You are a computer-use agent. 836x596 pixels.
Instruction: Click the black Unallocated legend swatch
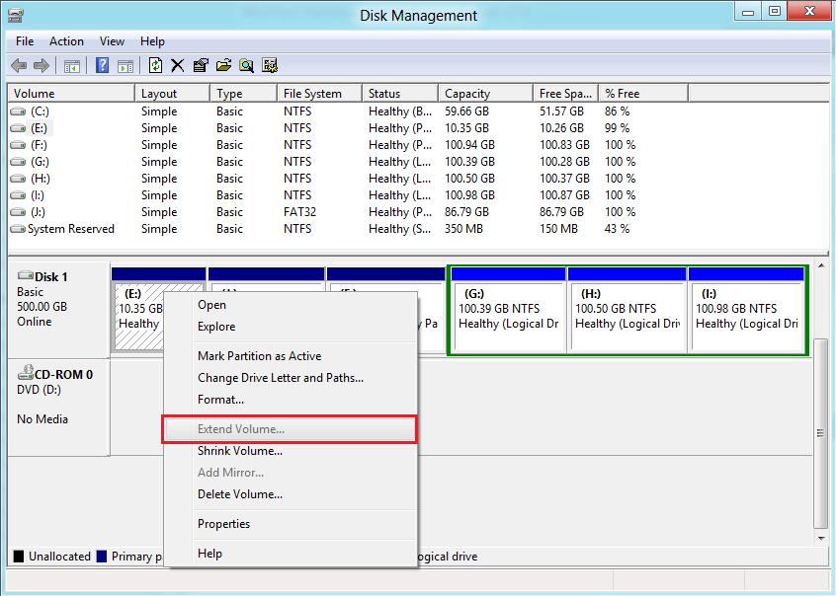19,557
